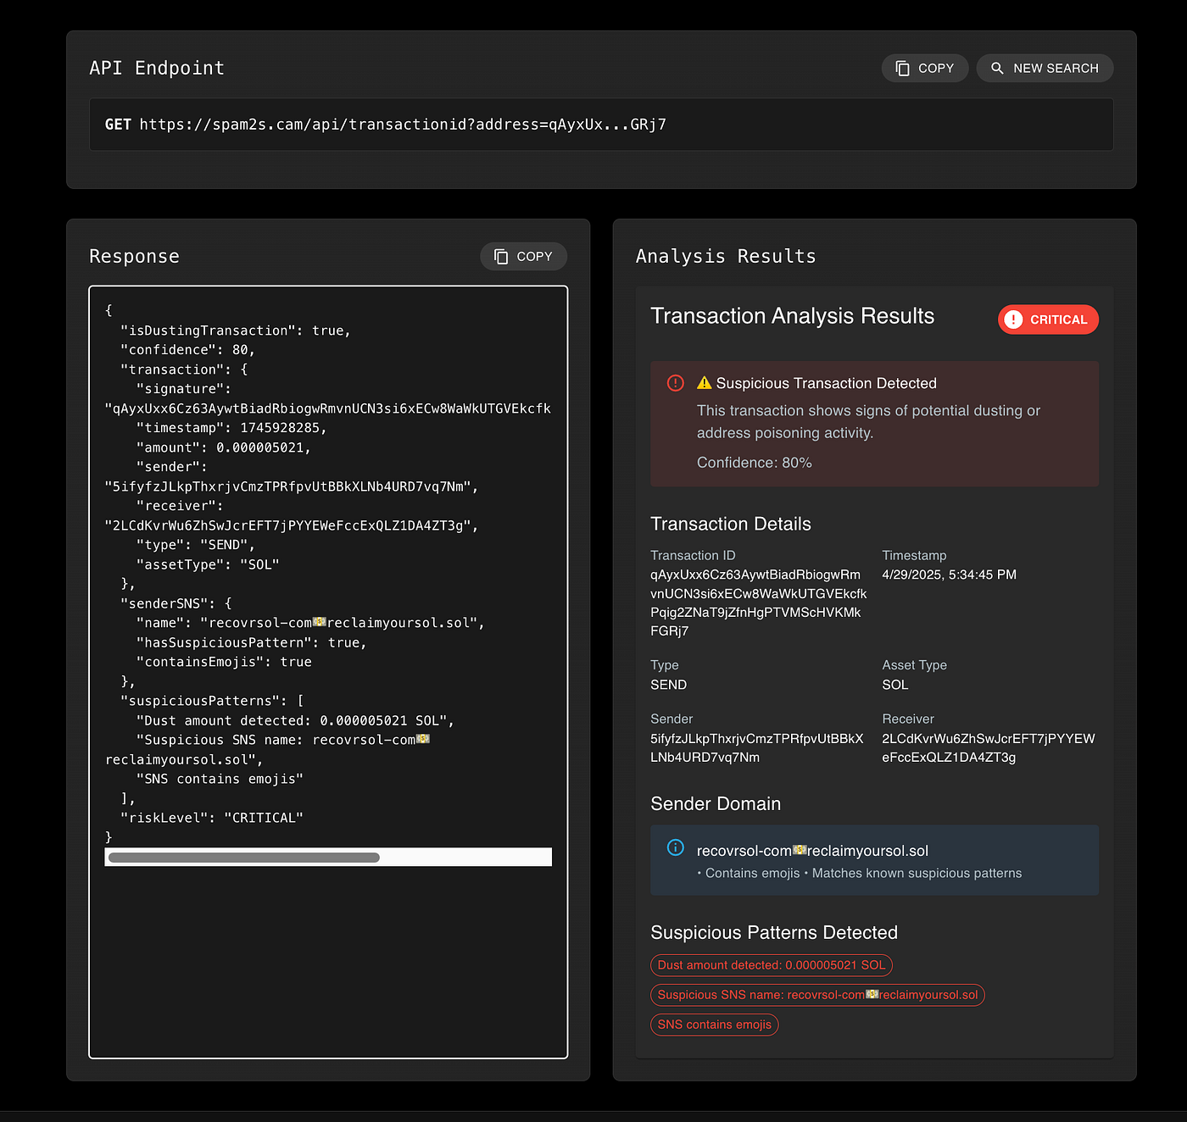Click the Sender address 5ifyfzJLkp value

click(757, 748)
